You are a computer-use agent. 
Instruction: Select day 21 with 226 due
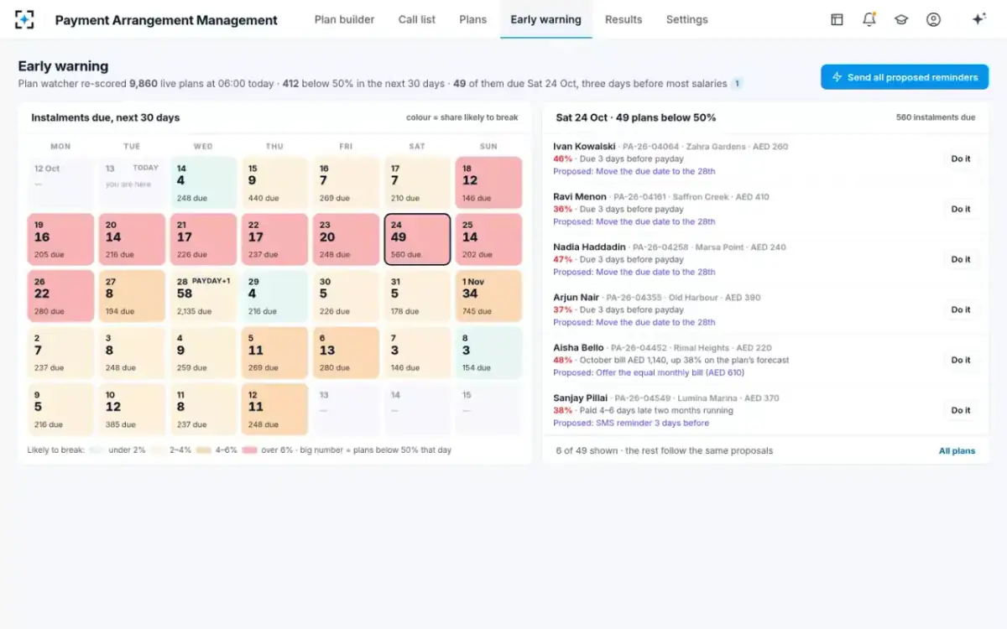click(203, 239)
